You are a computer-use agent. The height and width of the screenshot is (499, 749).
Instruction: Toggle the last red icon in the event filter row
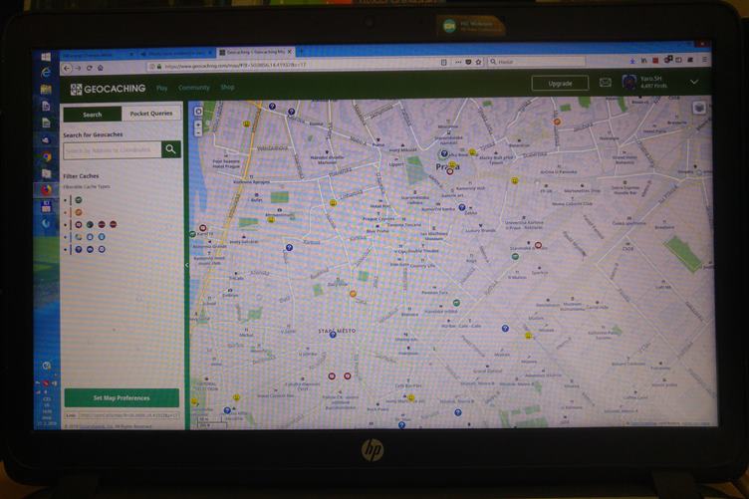(x=114, y=224)
